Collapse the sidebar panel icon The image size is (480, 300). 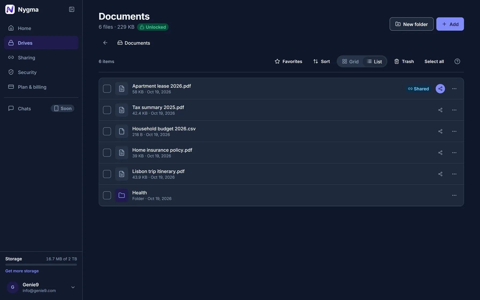coord(71,9)
